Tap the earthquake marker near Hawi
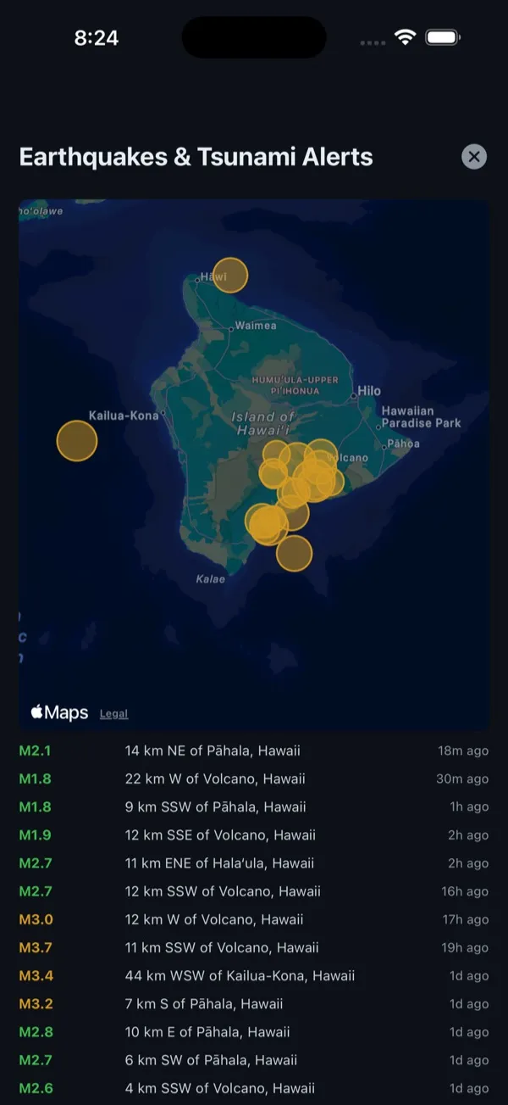 229,275
